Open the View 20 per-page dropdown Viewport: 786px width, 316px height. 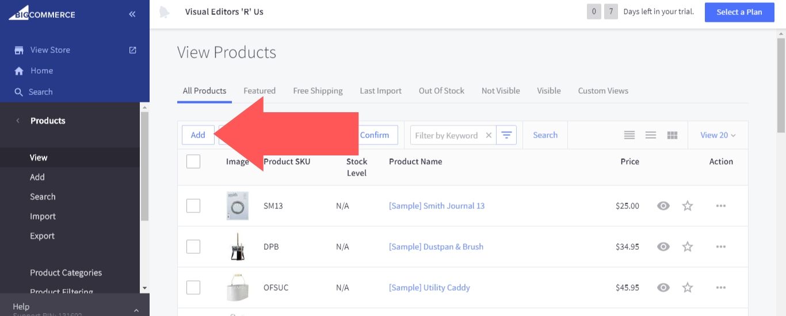pyautogui.click(x=718, y=135)
